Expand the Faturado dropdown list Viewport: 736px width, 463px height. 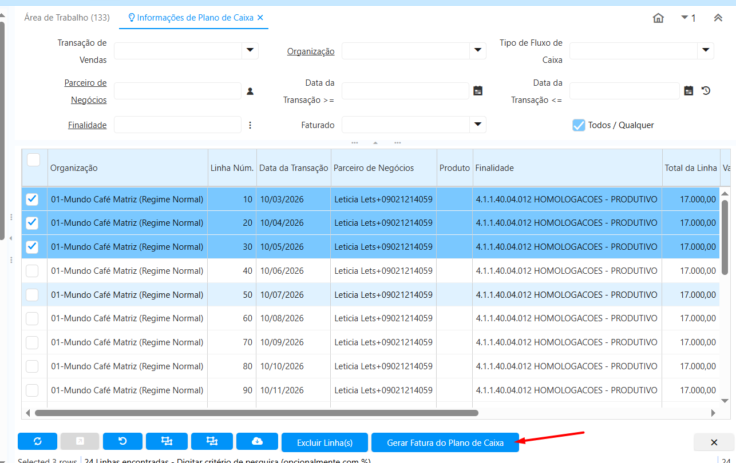pyautogui.click(x=478, y=125)
